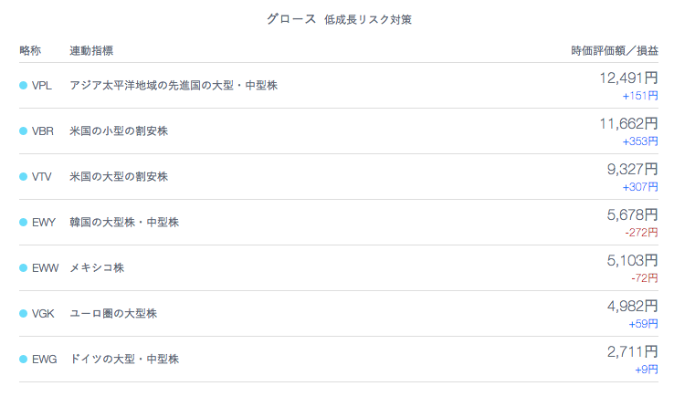Click the メキシコ株 description
This screenshot has width=674, height=407.
pos(97,267)
